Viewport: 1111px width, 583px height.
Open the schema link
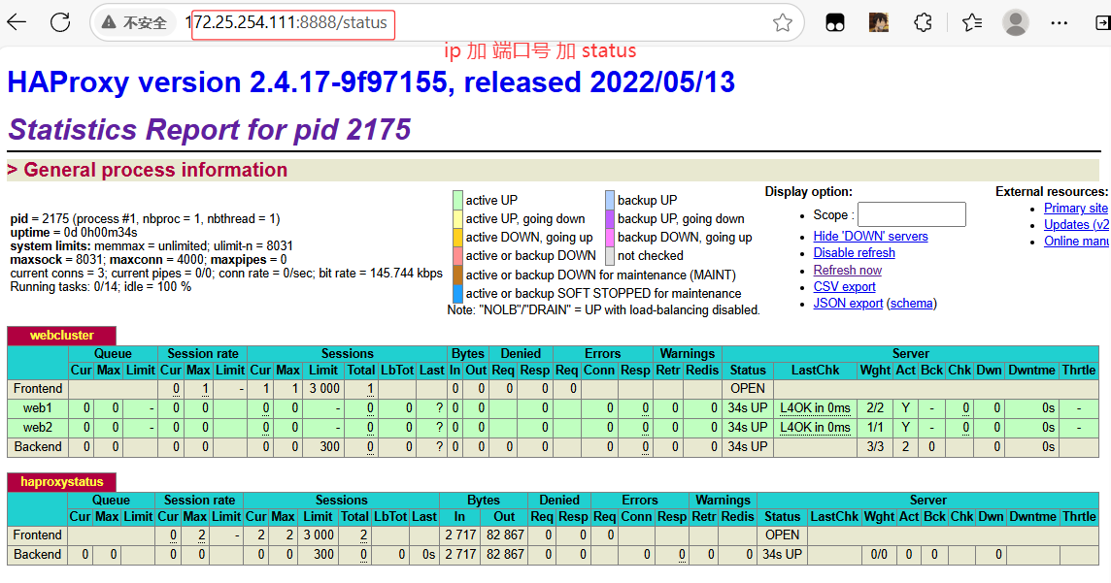(911, 303)
